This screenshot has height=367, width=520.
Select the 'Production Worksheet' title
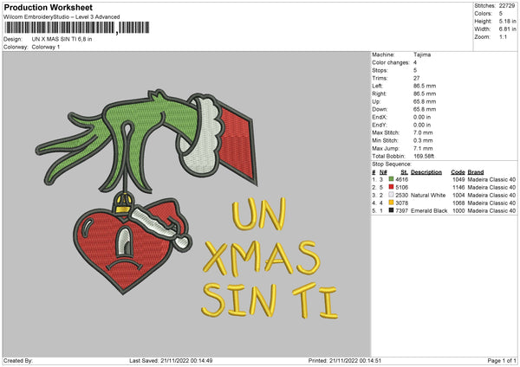[48, 8]
